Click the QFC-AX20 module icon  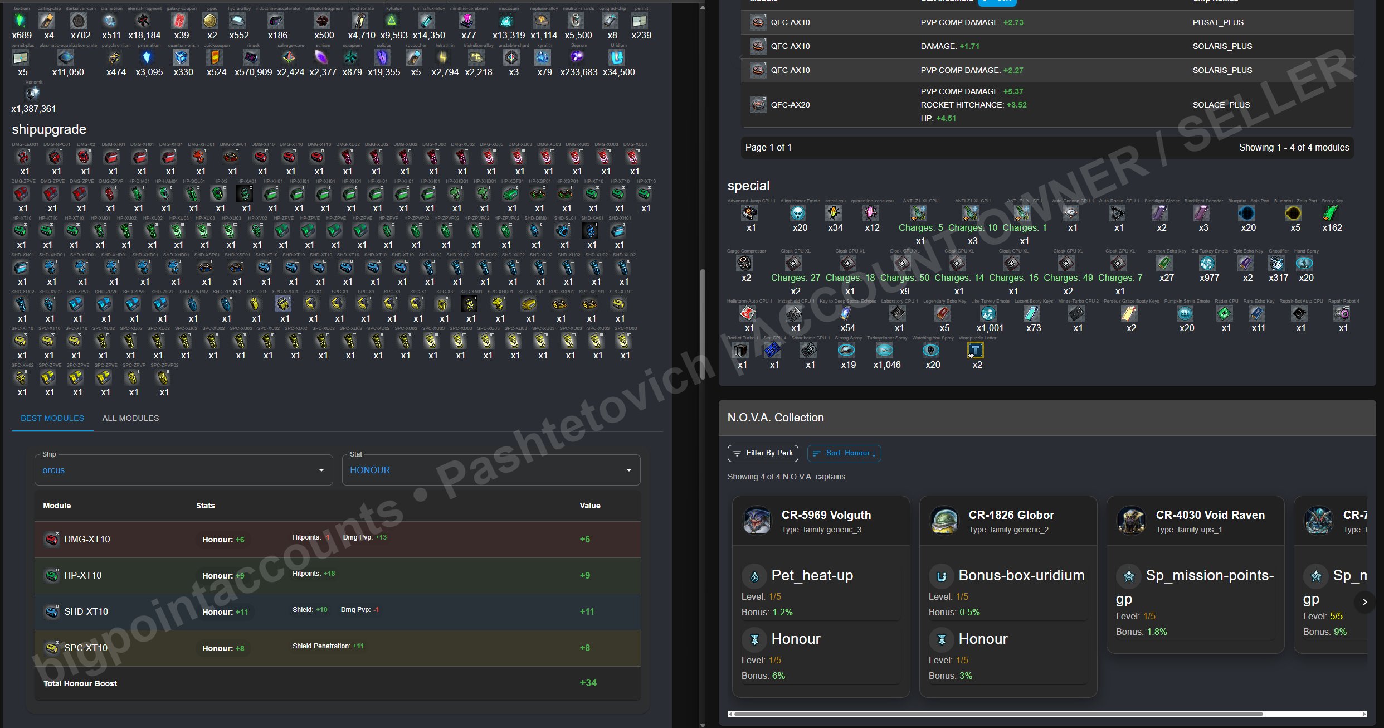758,104
